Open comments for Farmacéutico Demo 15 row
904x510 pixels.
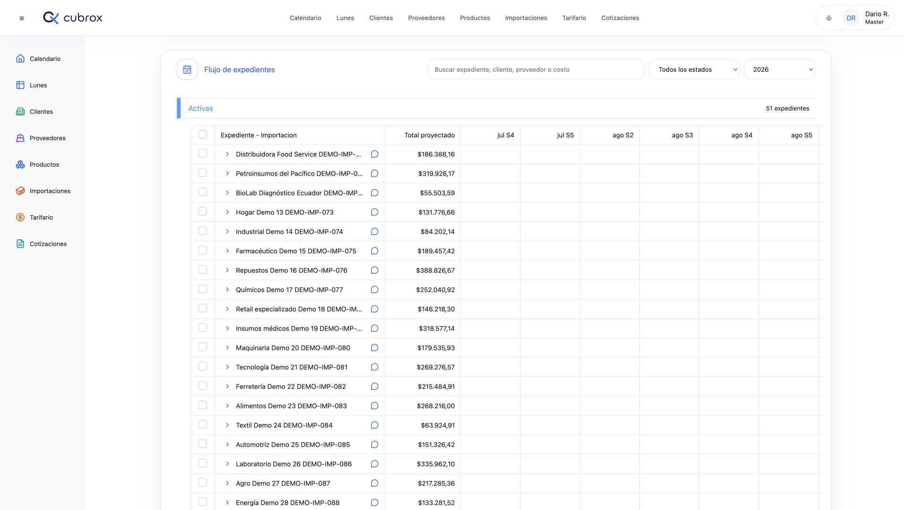click(x=374, y=251)
